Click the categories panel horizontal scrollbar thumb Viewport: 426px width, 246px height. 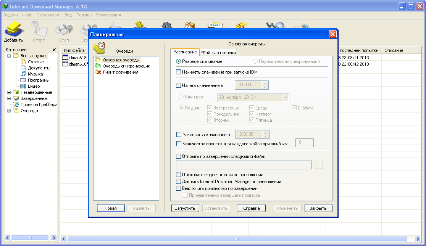tap(30, 238)
